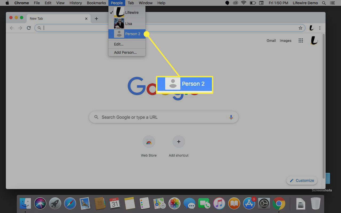Open Spotlight search in menu bar

pyautogui.click(x=324, y=3)
